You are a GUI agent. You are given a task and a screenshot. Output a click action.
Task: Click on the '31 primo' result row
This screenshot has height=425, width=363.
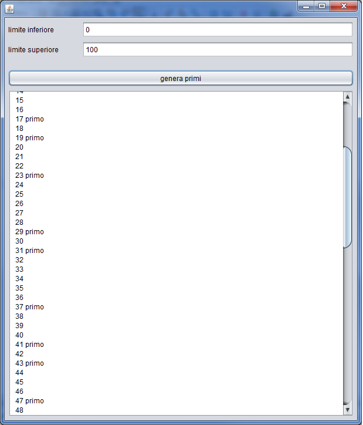tap(29, 251)
